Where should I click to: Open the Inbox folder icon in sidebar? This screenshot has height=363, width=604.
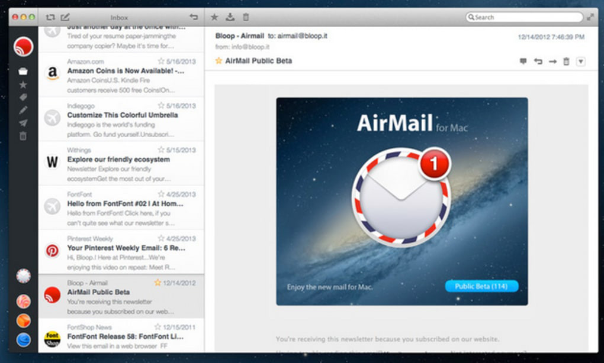[x=23, y=71]
